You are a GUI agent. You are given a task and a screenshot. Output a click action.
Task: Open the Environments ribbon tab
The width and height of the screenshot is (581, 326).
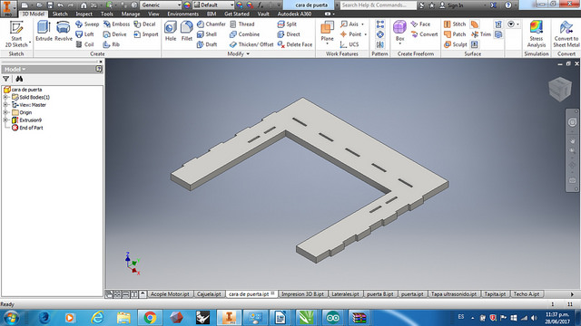pyautogui.click(x=183, y=14)
